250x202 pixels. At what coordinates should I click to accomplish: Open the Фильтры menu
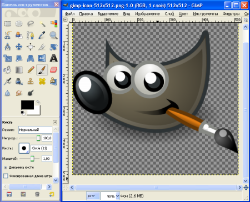231,14
